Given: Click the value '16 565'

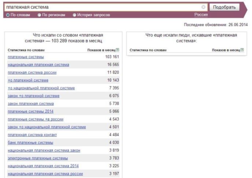Looking at the screenshot, I should (113, 64).
